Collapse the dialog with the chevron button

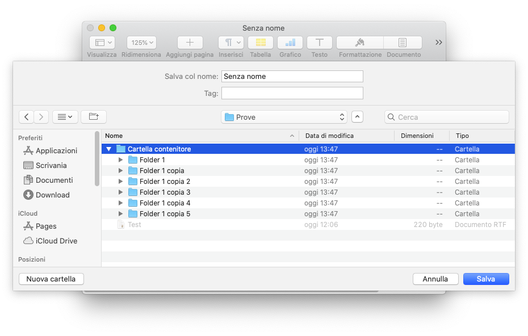click(357, 117)
